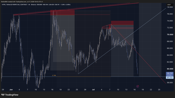175x98 pixels.
Task: Select the red supply zone near 74.000
Action: (122, 23)
